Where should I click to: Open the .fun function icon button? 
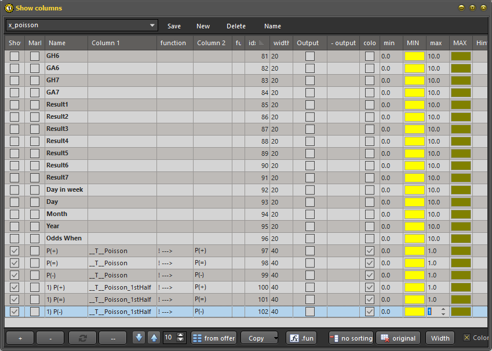(301, 338)
